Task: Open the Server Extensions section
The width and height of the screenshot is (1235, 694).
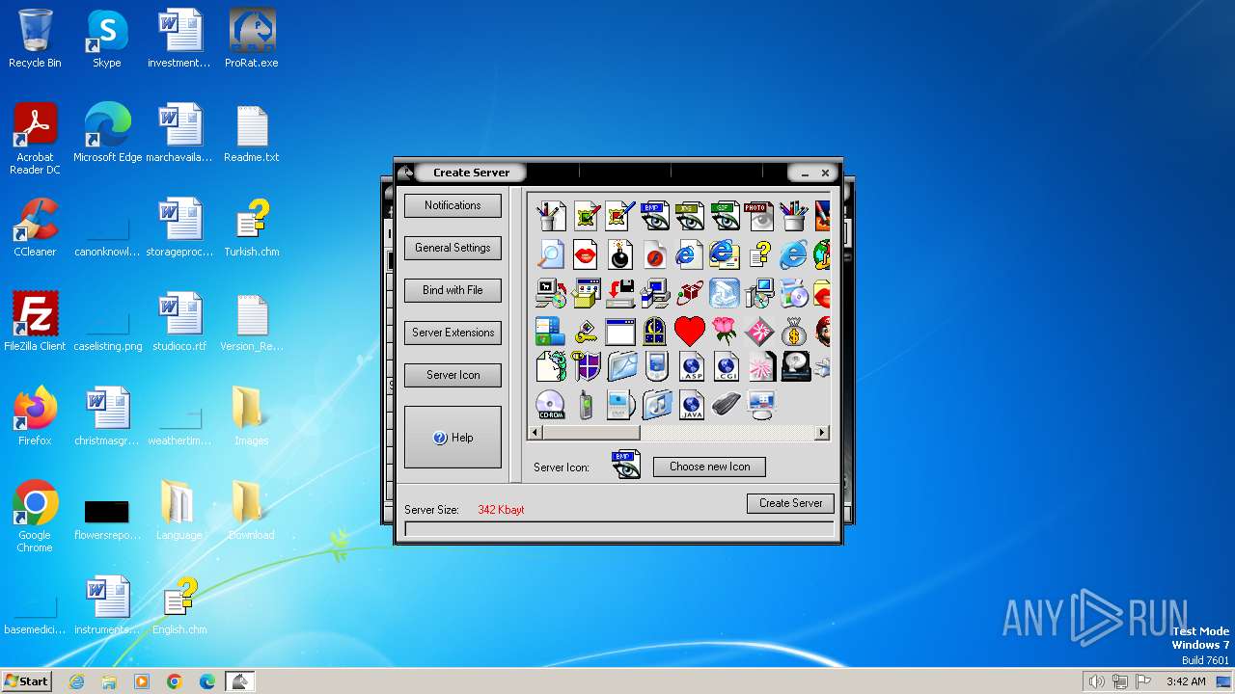Action: (453, 333)
